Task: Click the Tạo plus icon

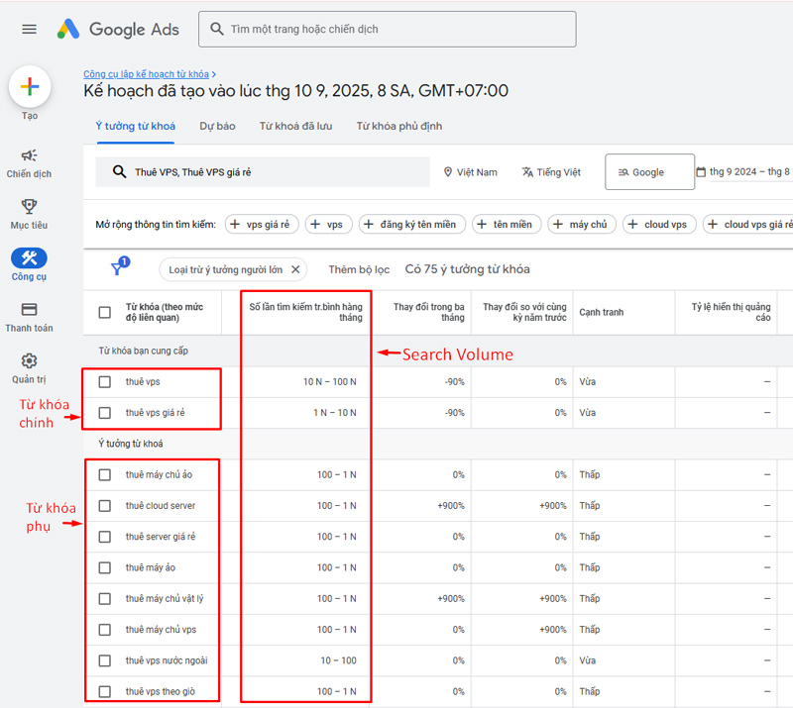Action: pos(30,87)
